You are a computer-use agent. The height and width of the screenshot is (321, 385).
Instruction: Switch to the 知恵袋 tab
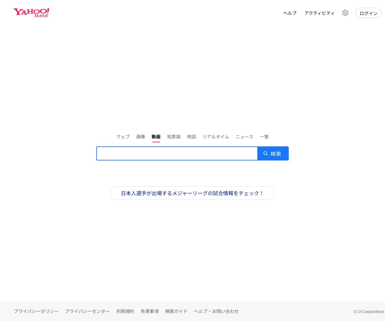[x=174, y=137]
